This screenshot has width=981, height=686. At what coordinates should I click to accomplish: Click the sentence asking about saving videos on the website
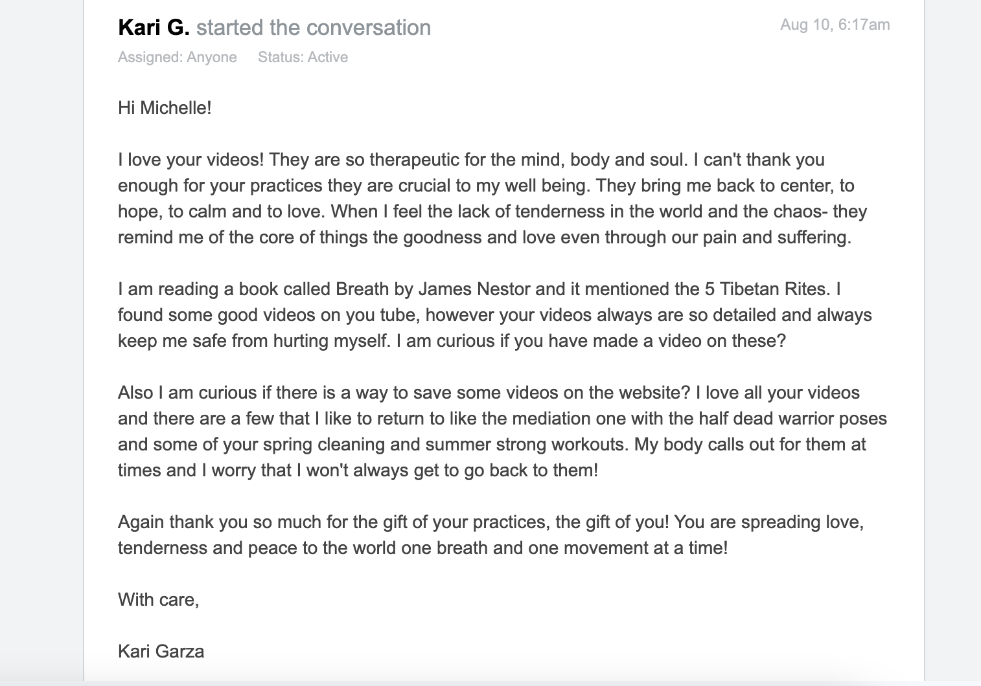404,392
